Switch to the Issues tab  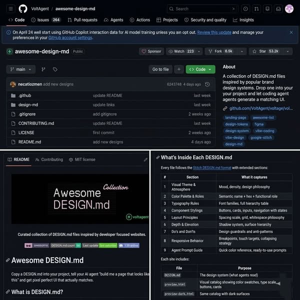45,20
